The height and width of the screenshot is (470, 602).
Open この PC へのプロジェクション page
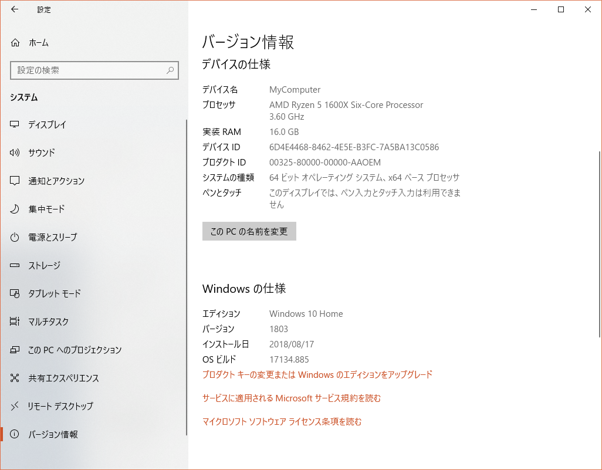click(x=93, y=350)
